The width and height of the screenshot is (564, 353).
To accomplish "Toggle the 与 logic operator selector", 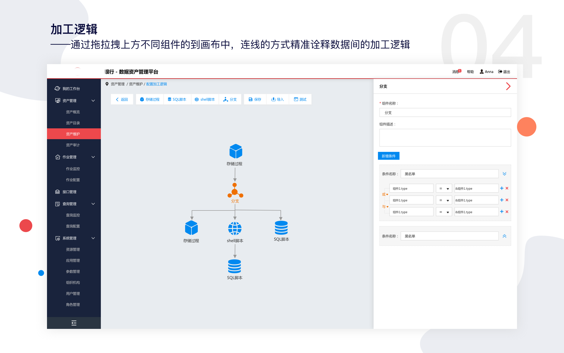I will pyautogui.click(x=385, y=207).
